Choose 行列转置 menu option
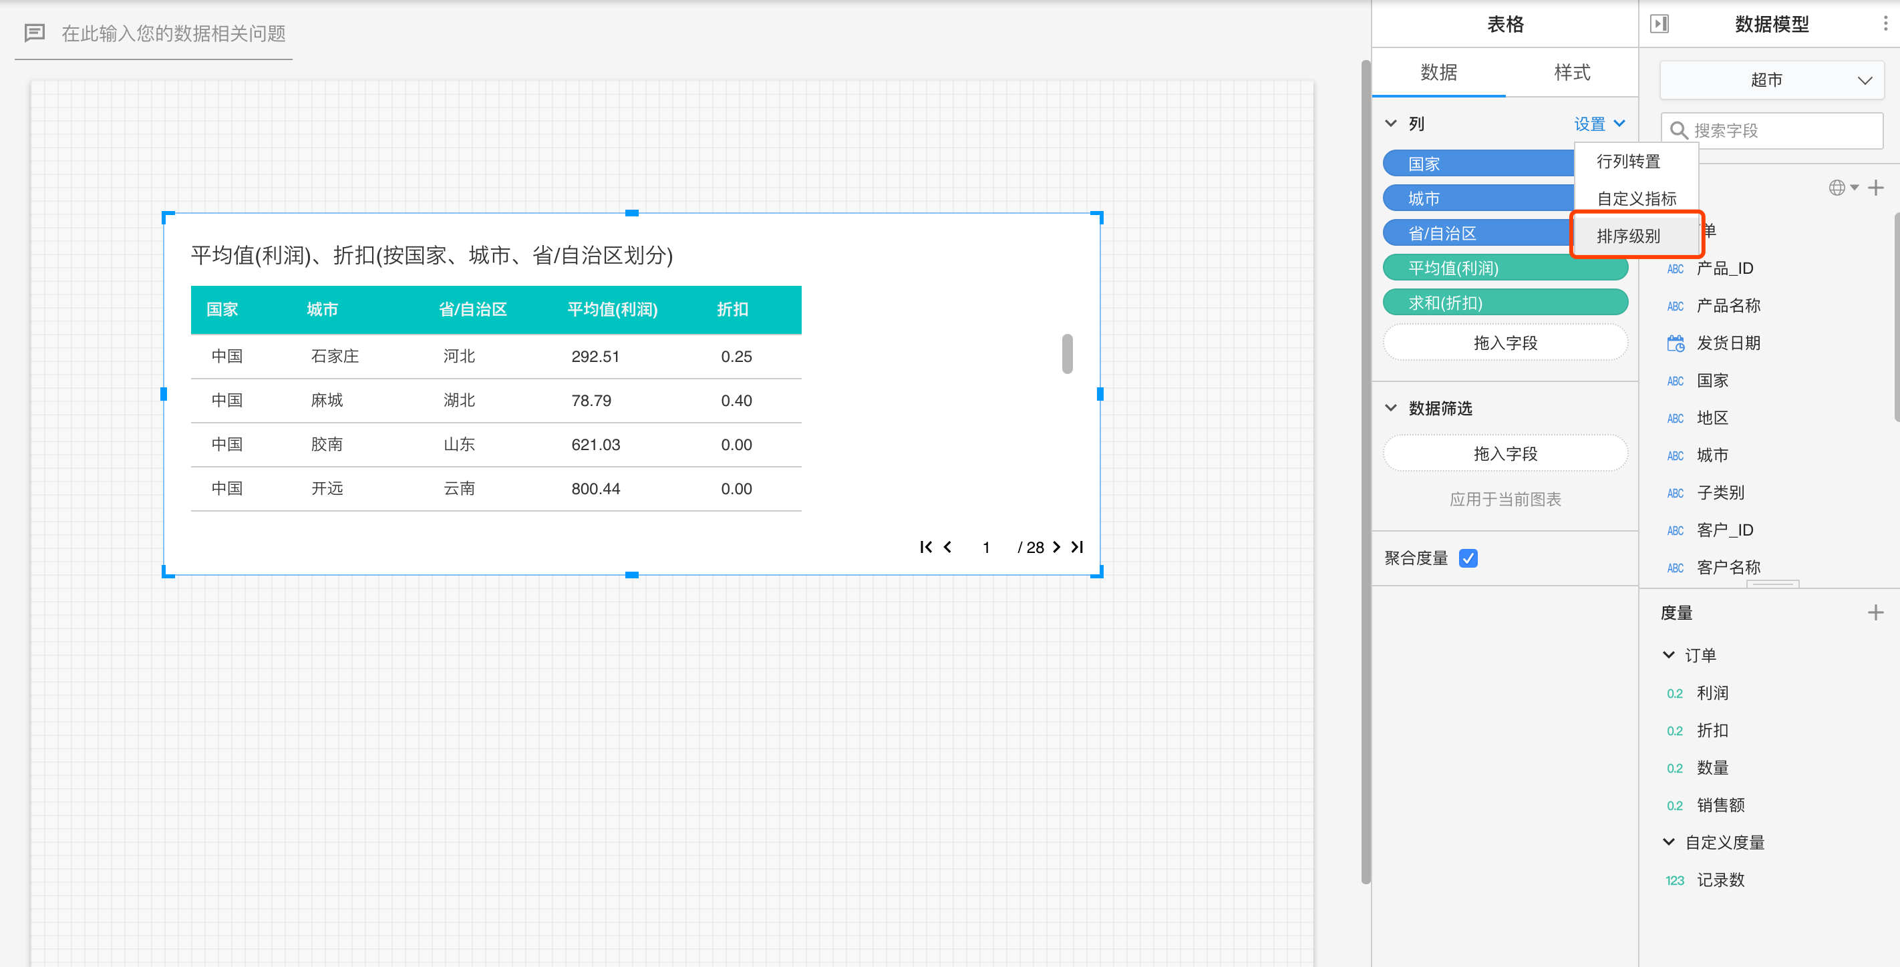Image resolution: width=1900 pixels, height=967 pixels. pos(1629,162)
